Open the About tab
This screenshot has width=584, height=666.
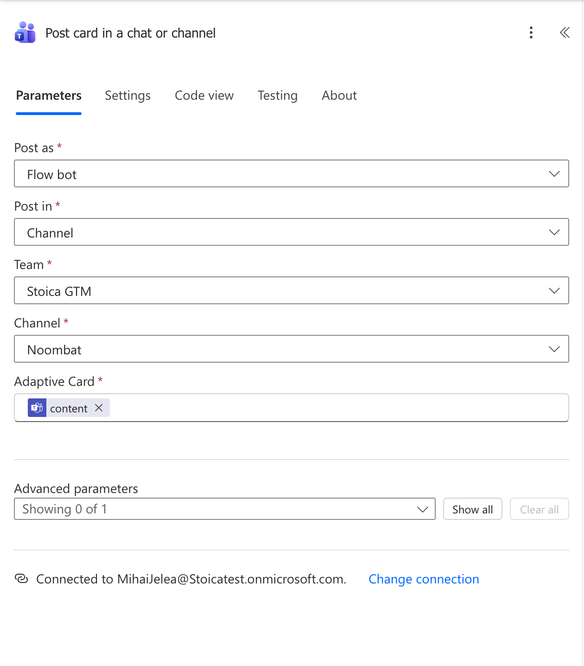[339, 96]
